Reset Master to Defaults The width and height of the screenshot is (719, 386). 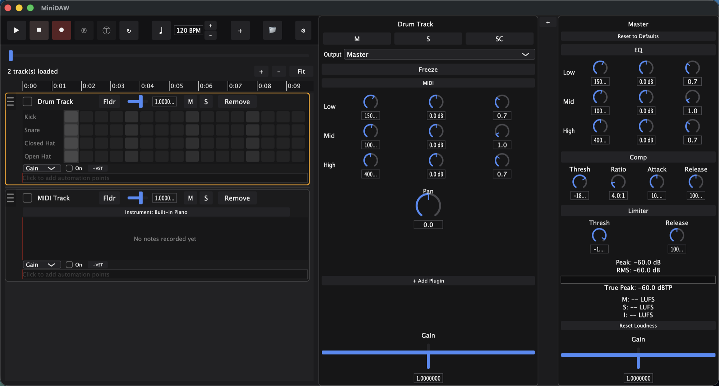coord(638,36)
